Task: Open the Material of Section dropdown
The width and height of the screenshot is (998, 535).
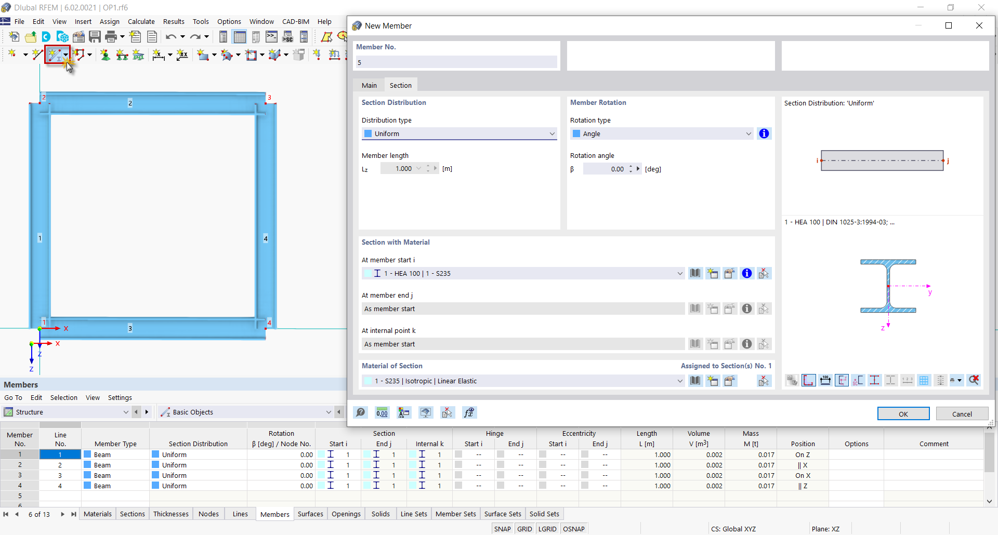Action: [x=523, y=381]
